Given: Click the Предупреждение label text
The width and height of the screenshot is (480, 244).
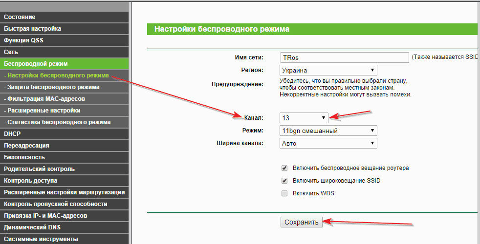Looking at the screenshot, I should pyautogui.click(x=237, y=84).
